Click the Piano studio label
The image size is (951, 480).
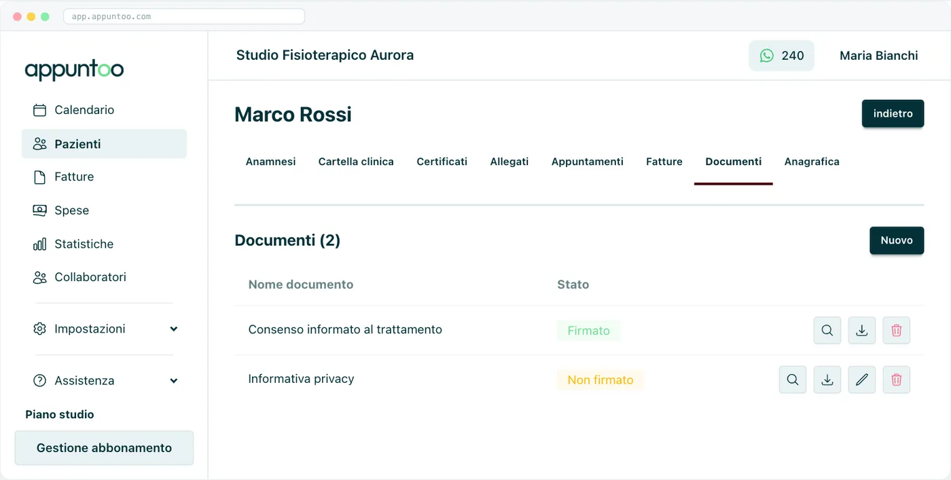[60, 414]
